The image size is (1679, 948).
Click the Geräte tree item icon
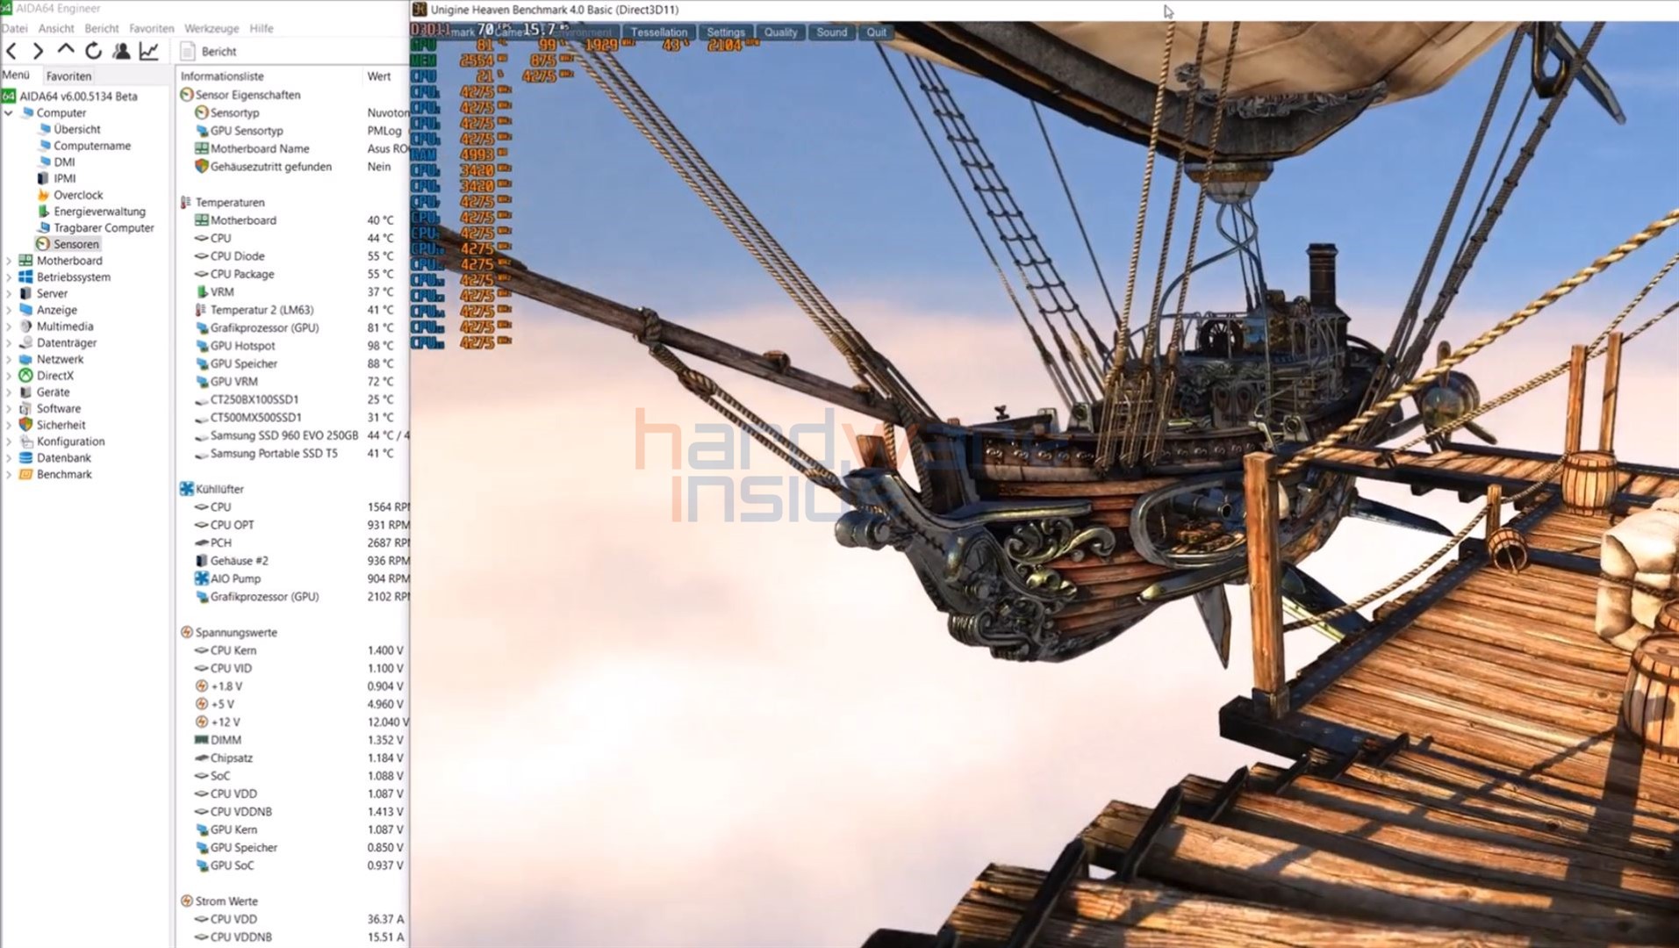pos(25,392)
